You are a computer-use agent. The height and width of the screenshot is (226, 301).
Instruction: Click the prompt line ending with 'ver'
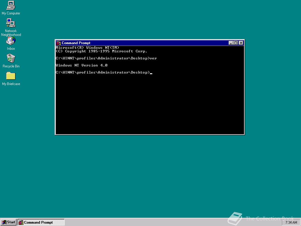(x=106, y=58)
